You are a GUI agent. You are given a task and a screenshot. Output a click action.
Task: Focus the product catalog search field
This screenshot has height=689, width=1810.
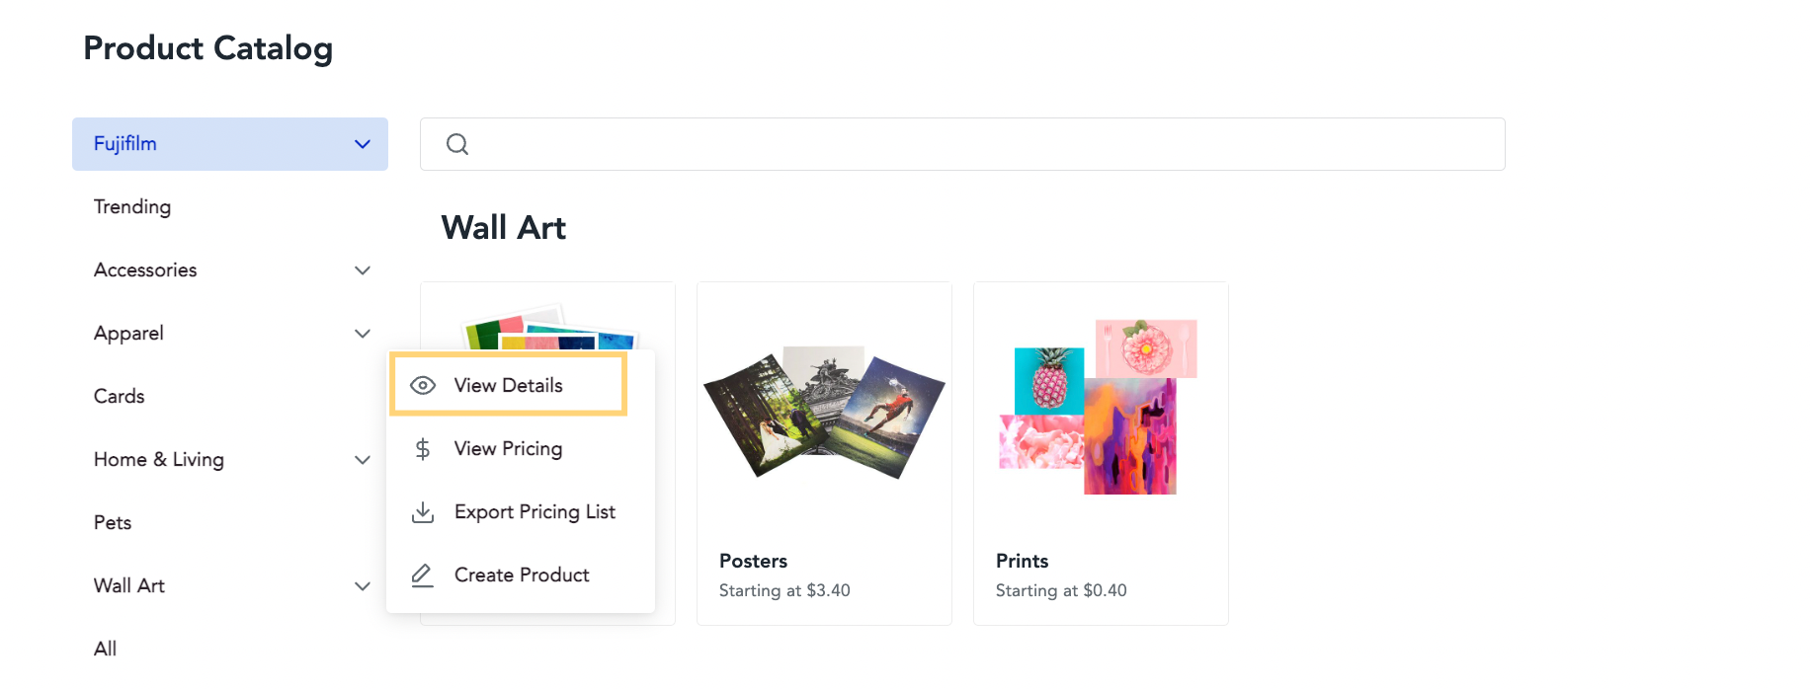pyautogui.click(x=962, y=144)
